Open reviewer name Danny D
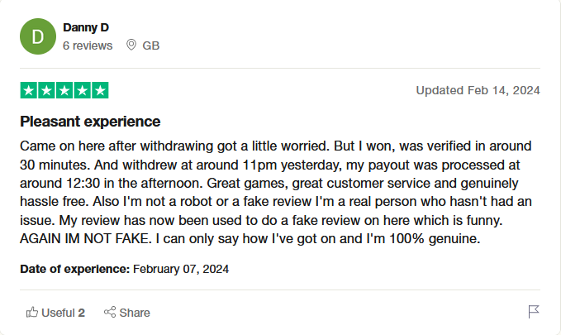Image resolution: width=561 pixels, height=335 pixels. point(86,27)
